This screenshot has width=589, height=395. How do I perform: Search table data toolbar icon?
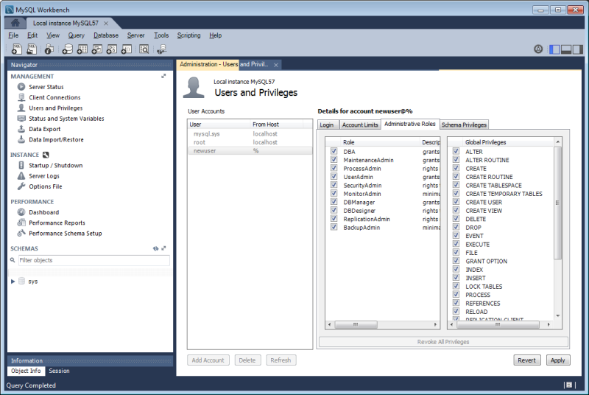click(144, 49)
